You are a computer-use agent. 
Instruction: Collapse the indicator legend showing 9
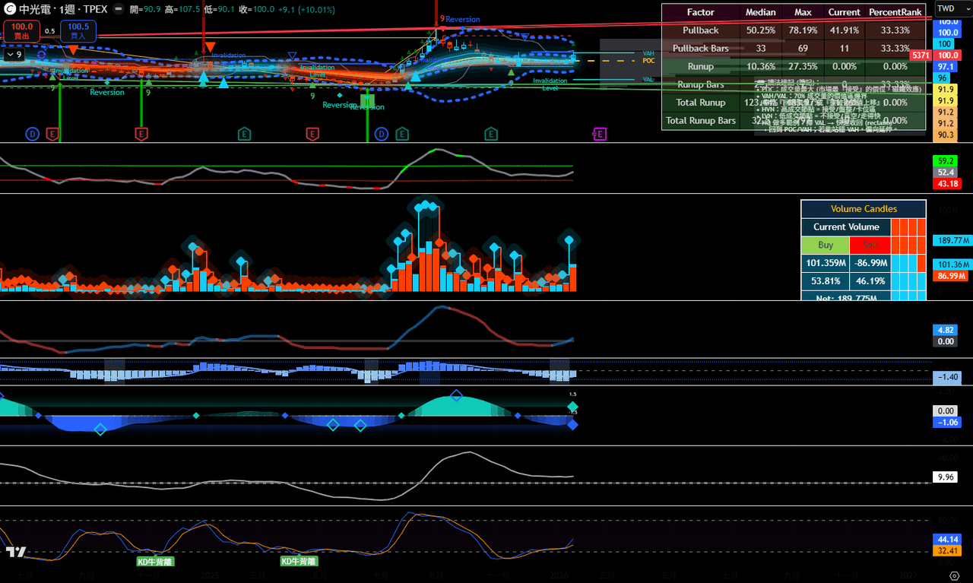tap(14, 55)
